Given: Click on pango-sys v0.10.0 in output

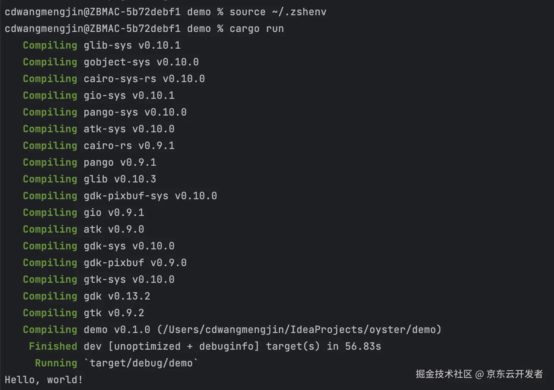Looking at the screenshot, I should tap(135, 112).
